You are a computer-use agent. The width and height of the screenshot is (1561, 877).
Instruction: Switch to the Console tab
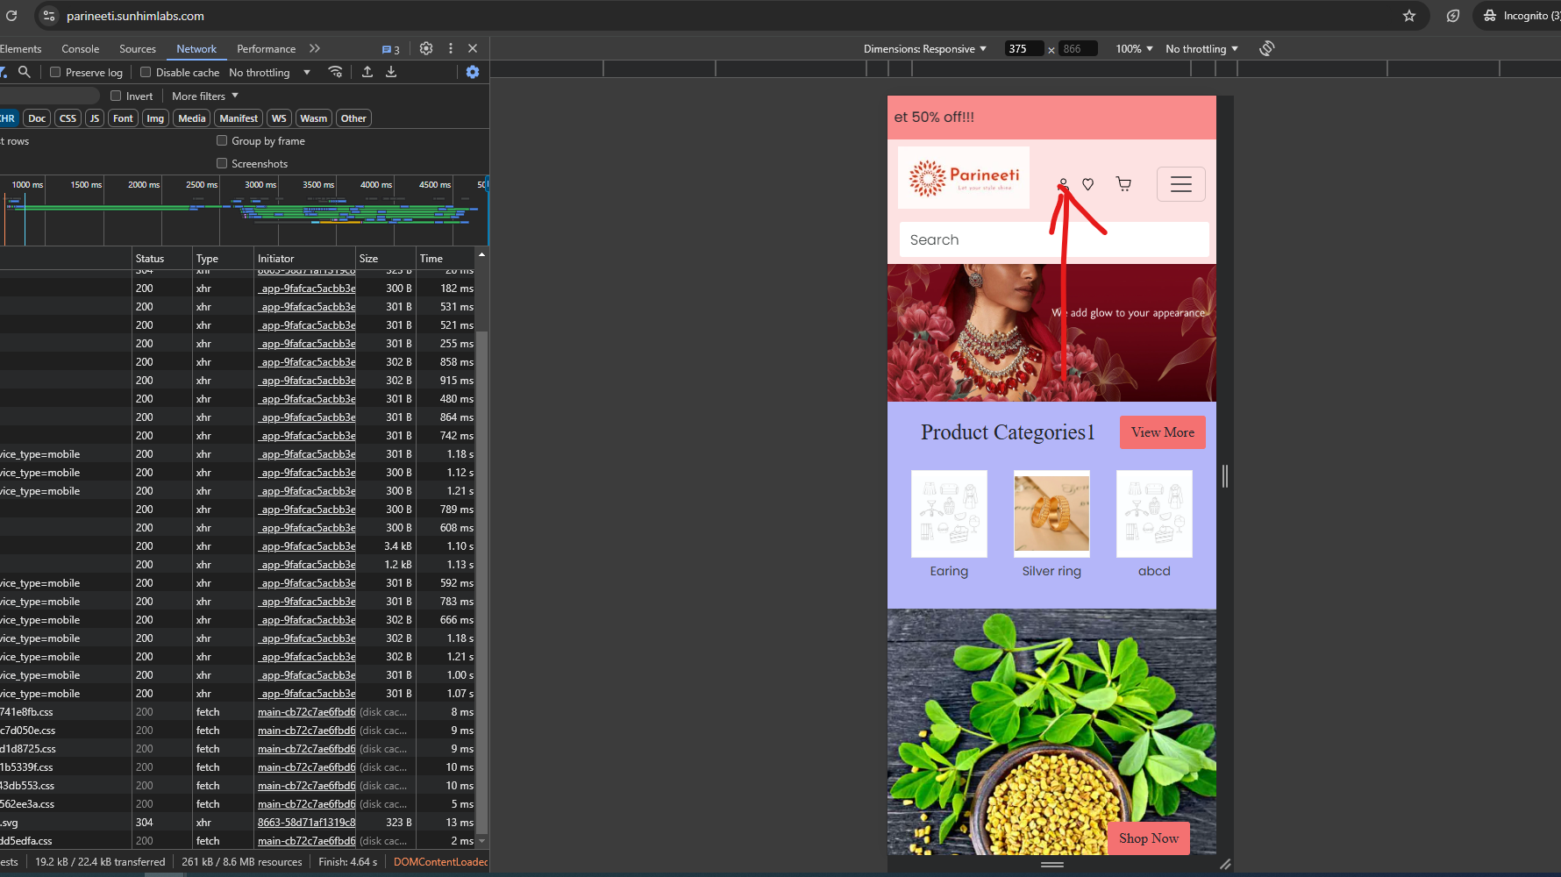click(x=81, y=49)
